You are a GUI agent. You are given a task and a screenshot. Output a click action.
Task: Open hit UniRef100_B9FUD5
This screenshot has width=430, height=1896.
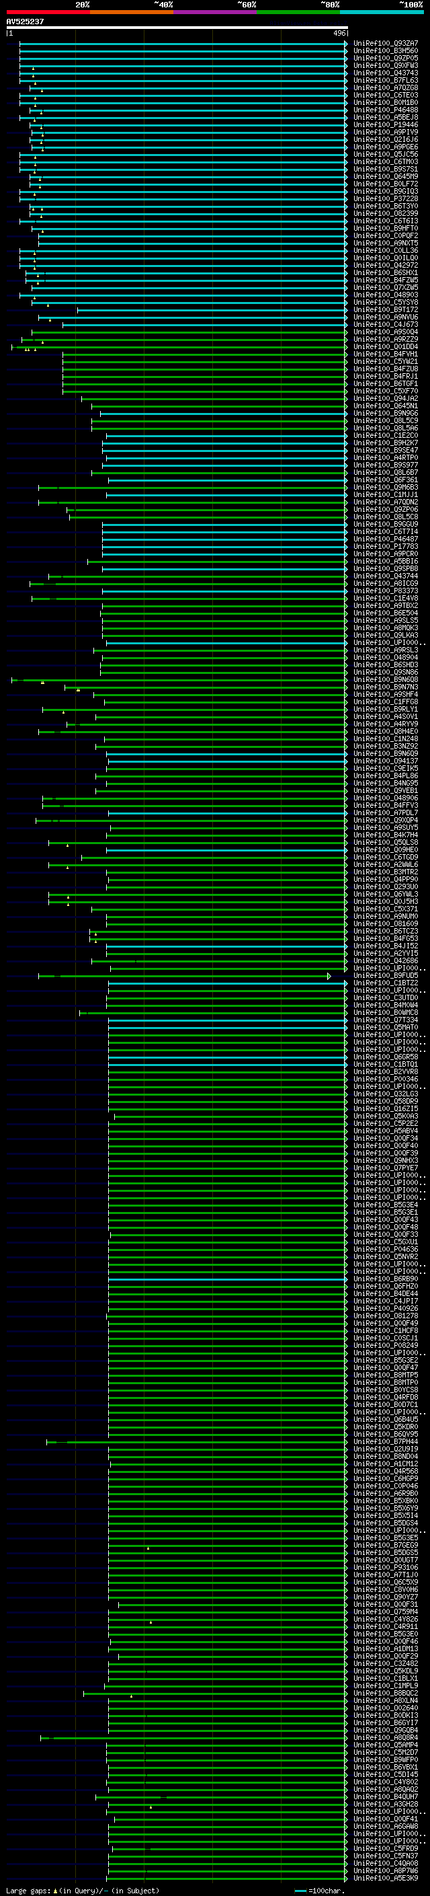coord(386,976)
